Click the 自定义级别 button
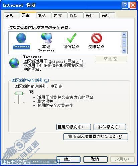 (x=74, y=127)
